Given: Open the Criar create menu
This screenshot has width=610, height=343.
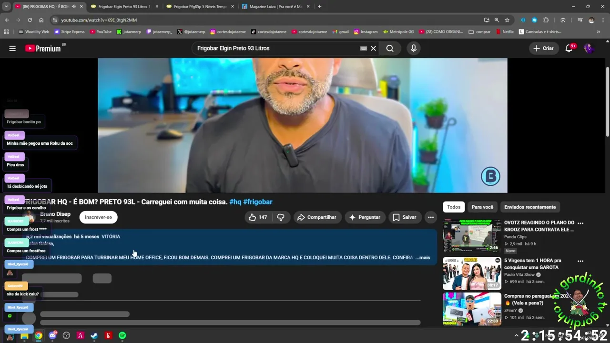Looking at the screenshot, I should click(543, 48).
